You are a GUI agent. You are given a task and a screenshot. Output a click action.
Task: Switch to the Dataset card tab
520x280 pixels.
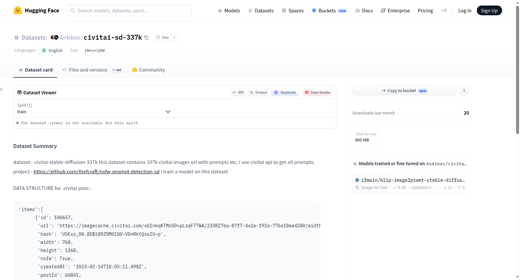(x=35, y=70)
